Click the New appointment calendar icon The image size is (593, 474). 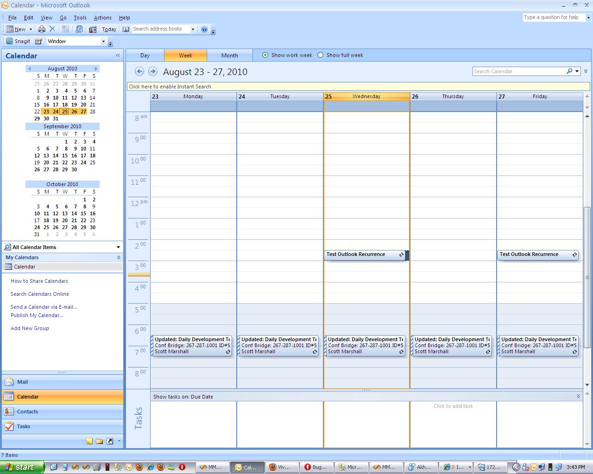coord(10,29)
